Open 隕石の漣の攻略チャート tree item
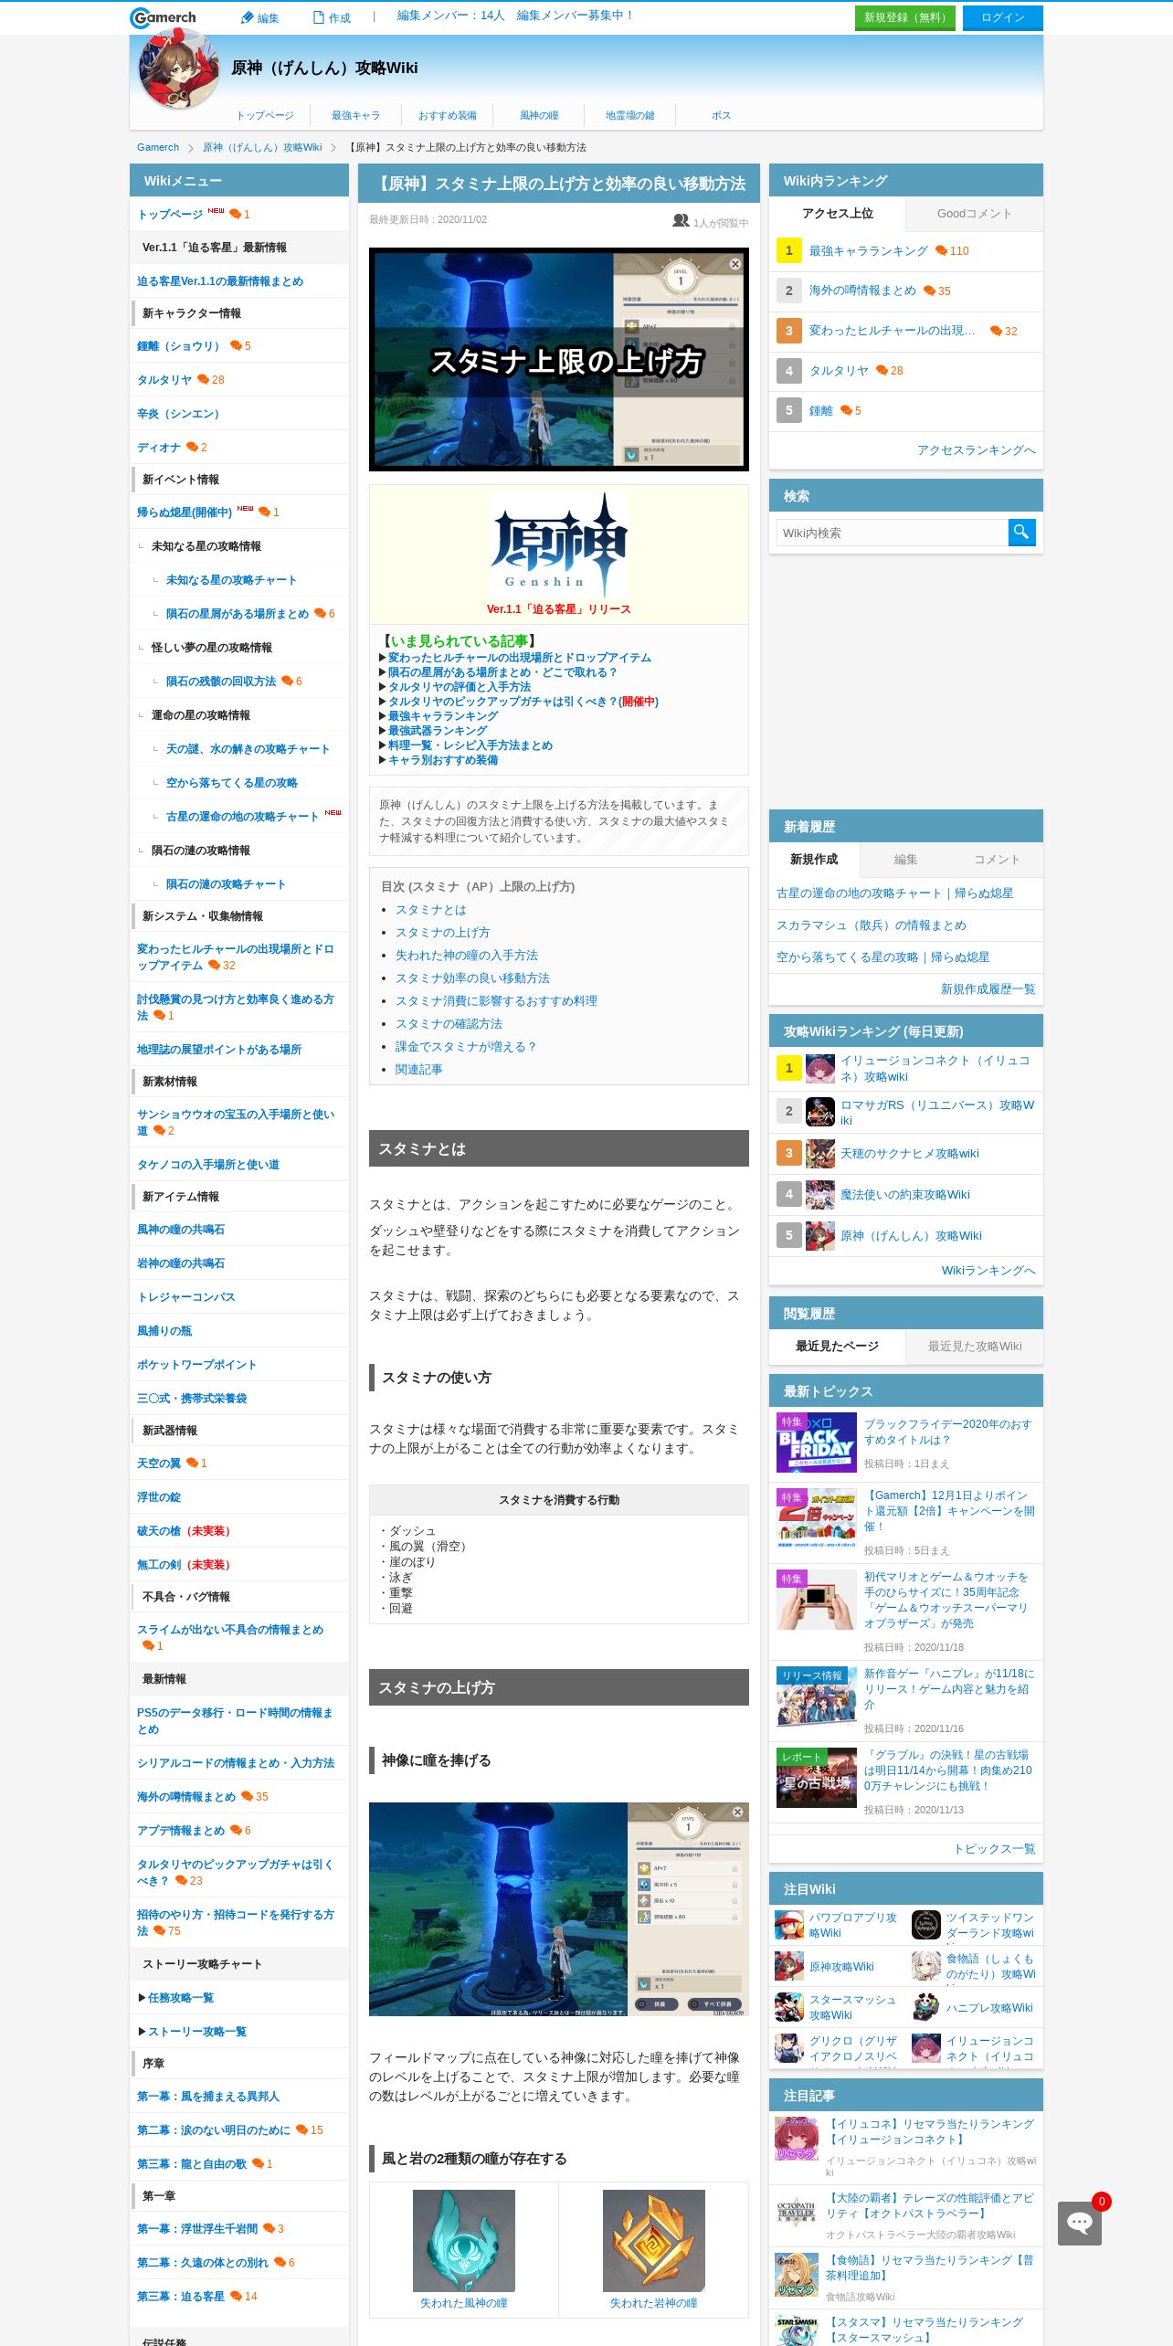This screenshot has height=2346, width=1173. pyautogui.click(x=226, y=884)
